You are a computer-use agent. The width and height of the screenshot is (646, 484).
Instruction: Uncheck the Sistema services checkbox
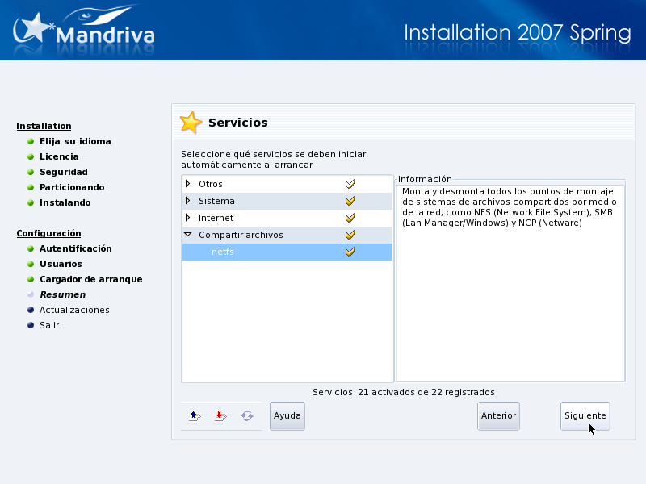(350, 201)
